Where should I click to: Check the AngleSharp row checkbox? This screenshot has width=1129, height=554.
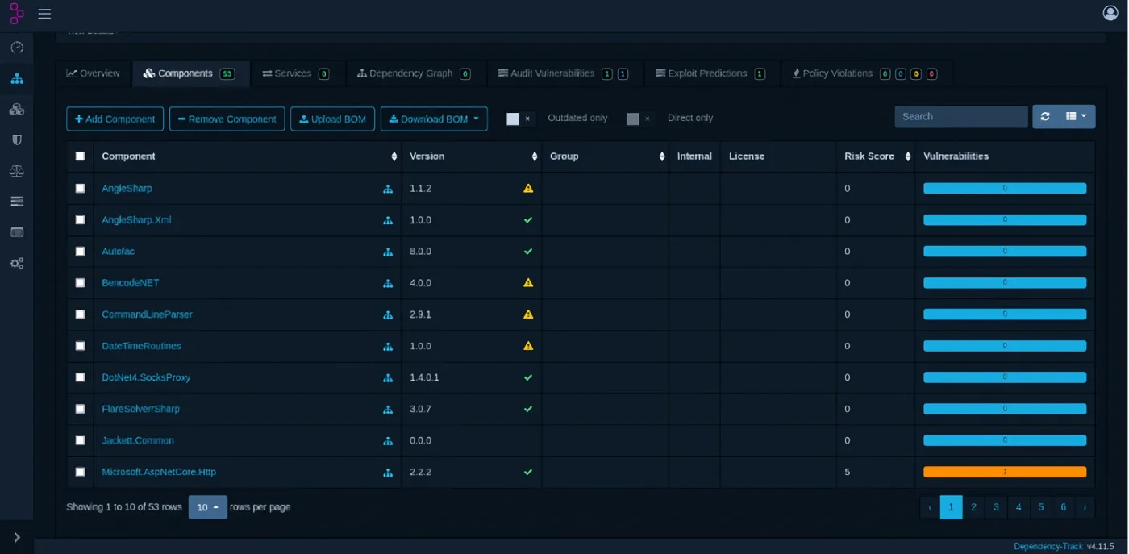[x=80, y=188]
